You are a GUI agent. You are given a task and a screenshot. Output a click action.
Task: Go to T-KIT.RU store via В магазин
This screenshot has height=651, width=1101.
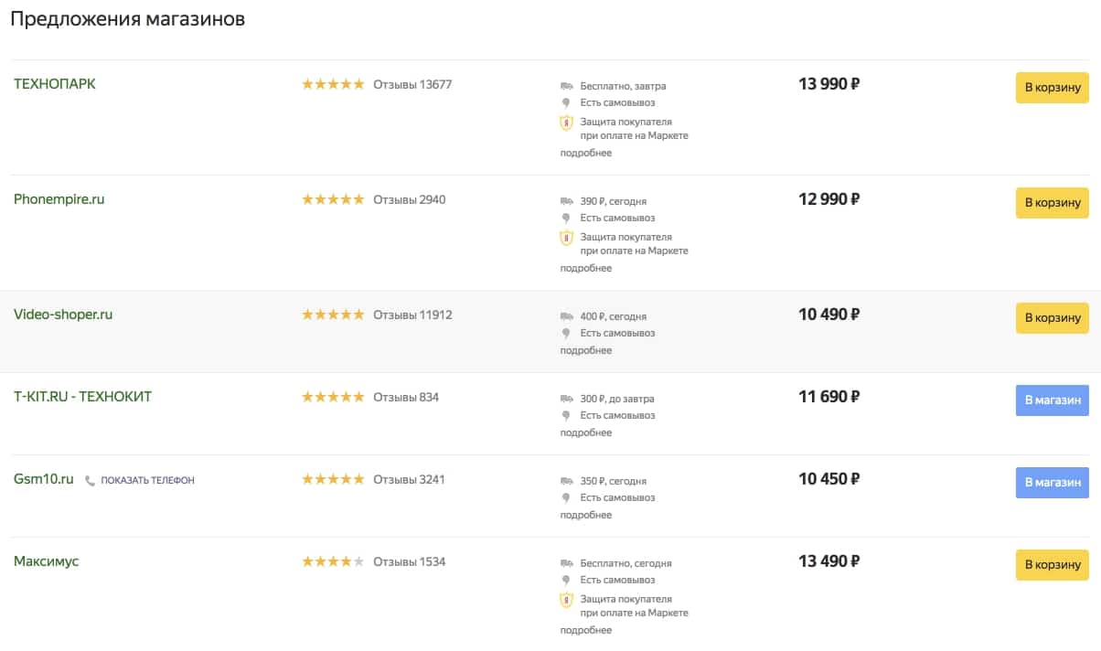[x=1052, y=400]
